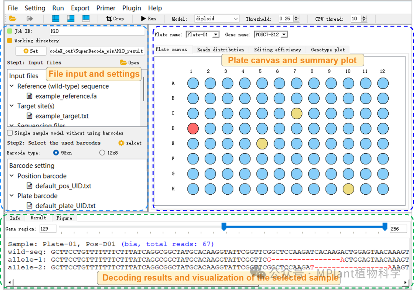Click the Job ID input field

pyautogui.click(x=97, y=31)
